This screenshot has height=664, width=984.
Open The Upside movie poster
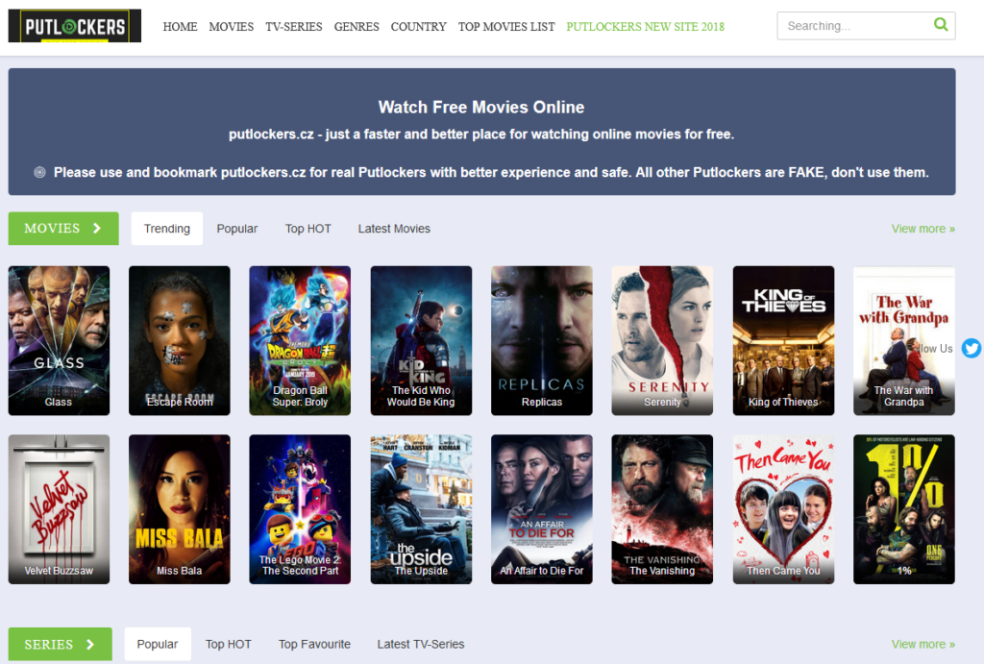tap(421, 509)
